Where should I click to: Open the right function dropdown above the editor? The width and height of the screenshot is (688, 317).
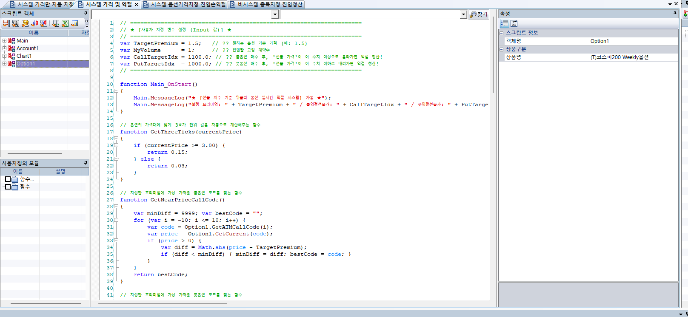click(463, 14)
